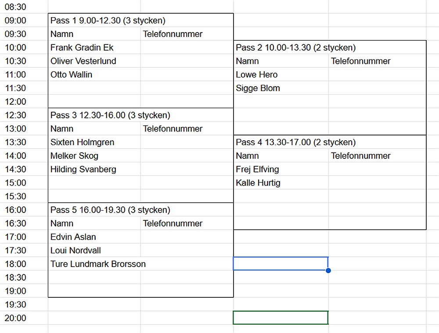Click the cell containing Frank Gradin Ek

[x=82, y=48]
